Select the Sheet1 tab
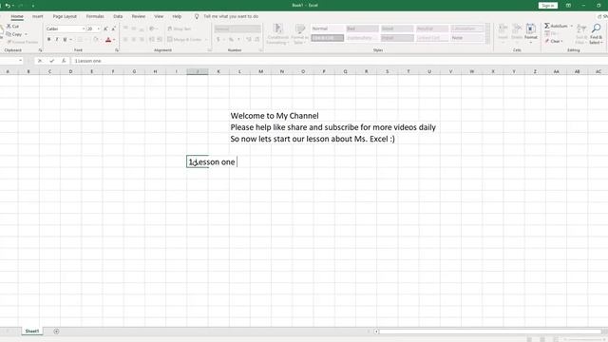608x342 pixels. click(31, 332)
